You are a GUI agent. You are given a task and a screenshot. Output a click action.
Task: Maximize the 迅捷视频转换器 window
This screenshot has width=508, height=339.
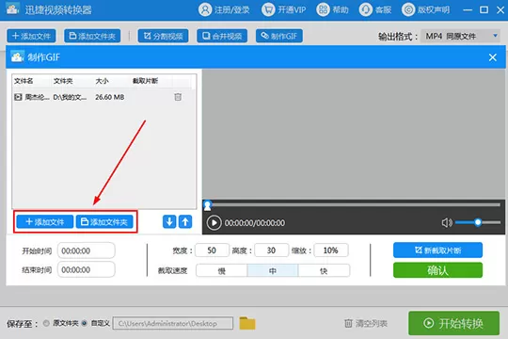click(484, 9)
